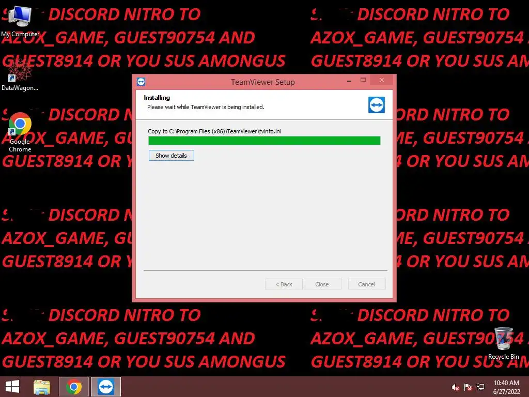Open the DataWagon desktop shortcut
Viewport: 529px width, 397px height.
click(20, 75)
